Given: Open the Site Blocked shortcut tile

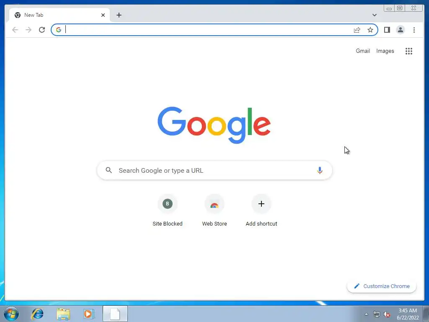Looking at the screenshot, I should (x=168, y=210).
